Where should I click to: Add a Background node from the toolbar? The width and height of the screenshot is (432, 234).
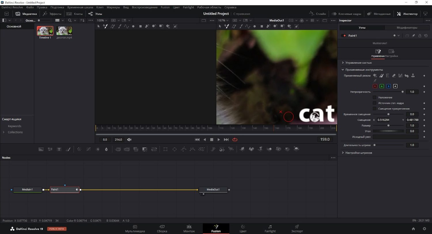(41, 149)
